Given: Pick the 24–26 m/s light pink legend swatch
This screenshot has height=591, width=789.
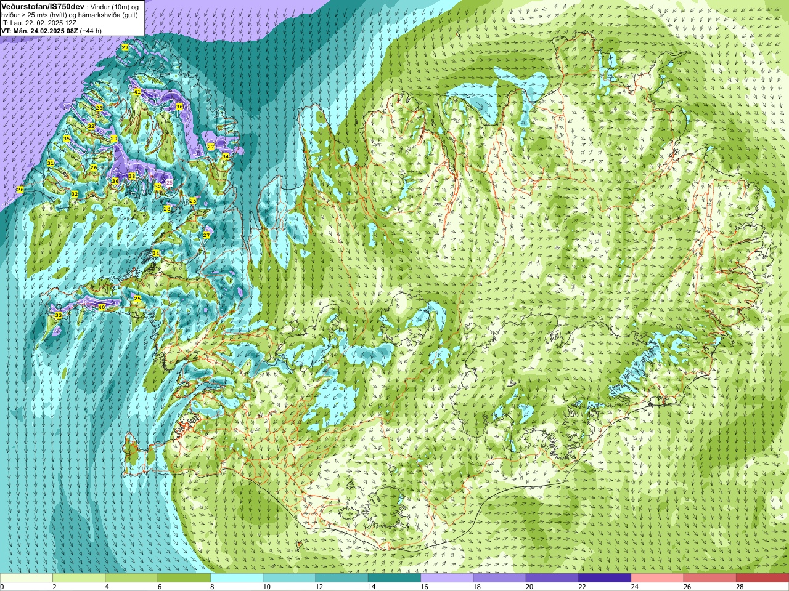Looking at the screenshot, I should tap(657, 578).
